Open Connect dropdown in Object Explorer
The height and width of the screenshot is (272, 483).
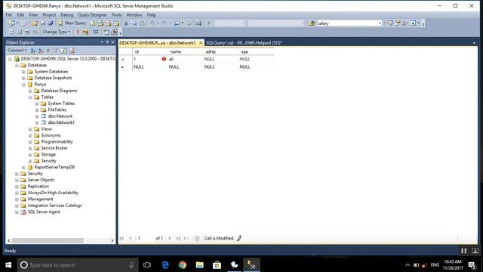(17, 51)
